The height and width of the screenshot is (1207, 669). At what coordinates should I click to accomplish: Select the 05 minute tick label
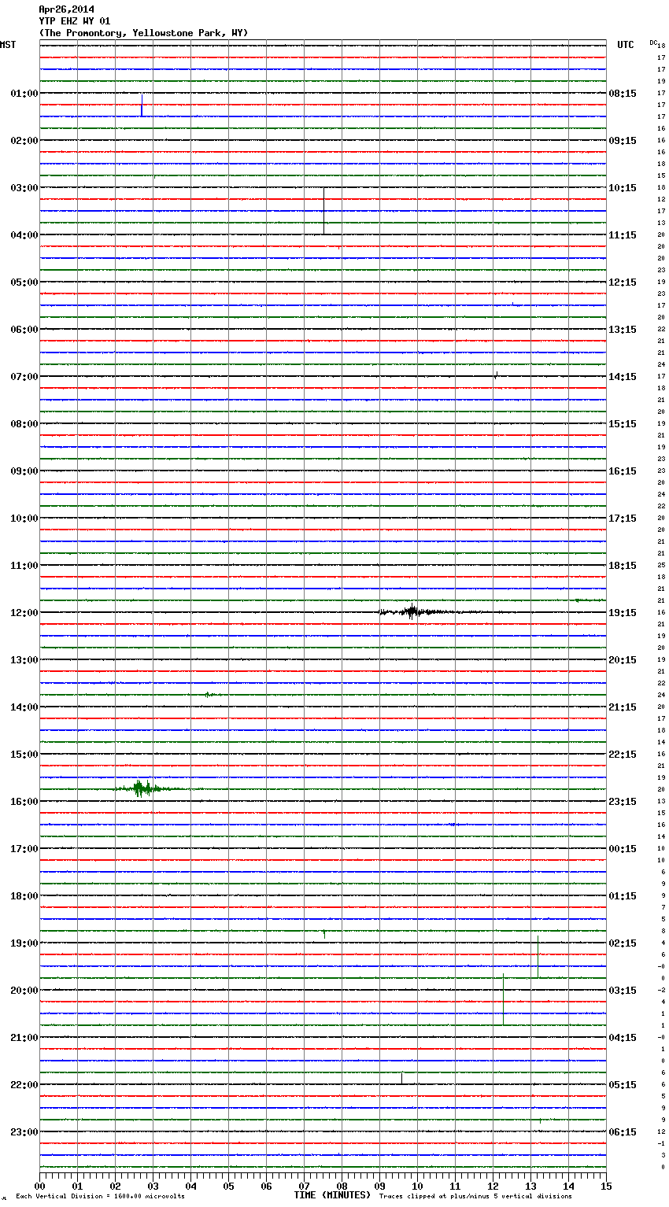click(x=228, y=1187)
